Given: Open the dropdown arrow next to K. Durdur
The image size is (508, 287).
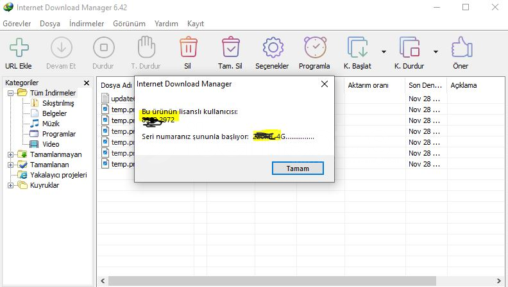Looking at the screenshot, I should pos(436,52).
